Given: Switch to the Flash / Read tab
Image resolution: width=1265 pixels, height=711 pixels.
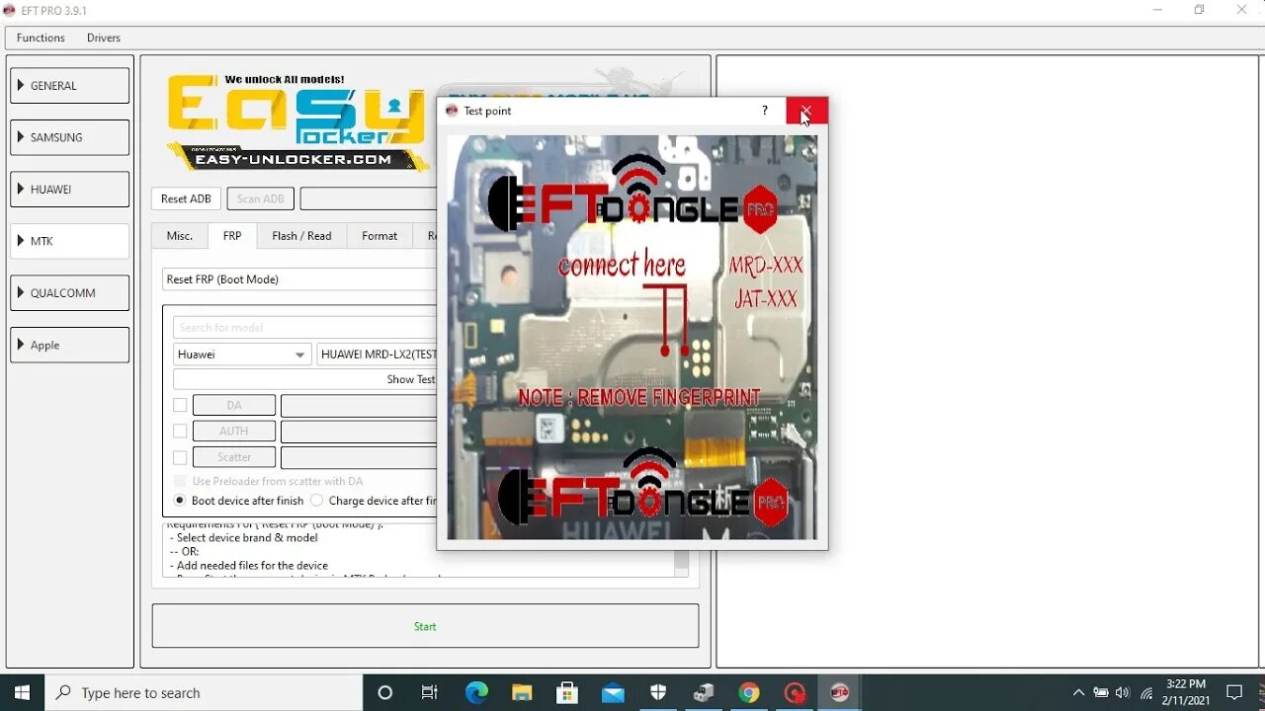Looking at the screenshot, I should point(301,236).
